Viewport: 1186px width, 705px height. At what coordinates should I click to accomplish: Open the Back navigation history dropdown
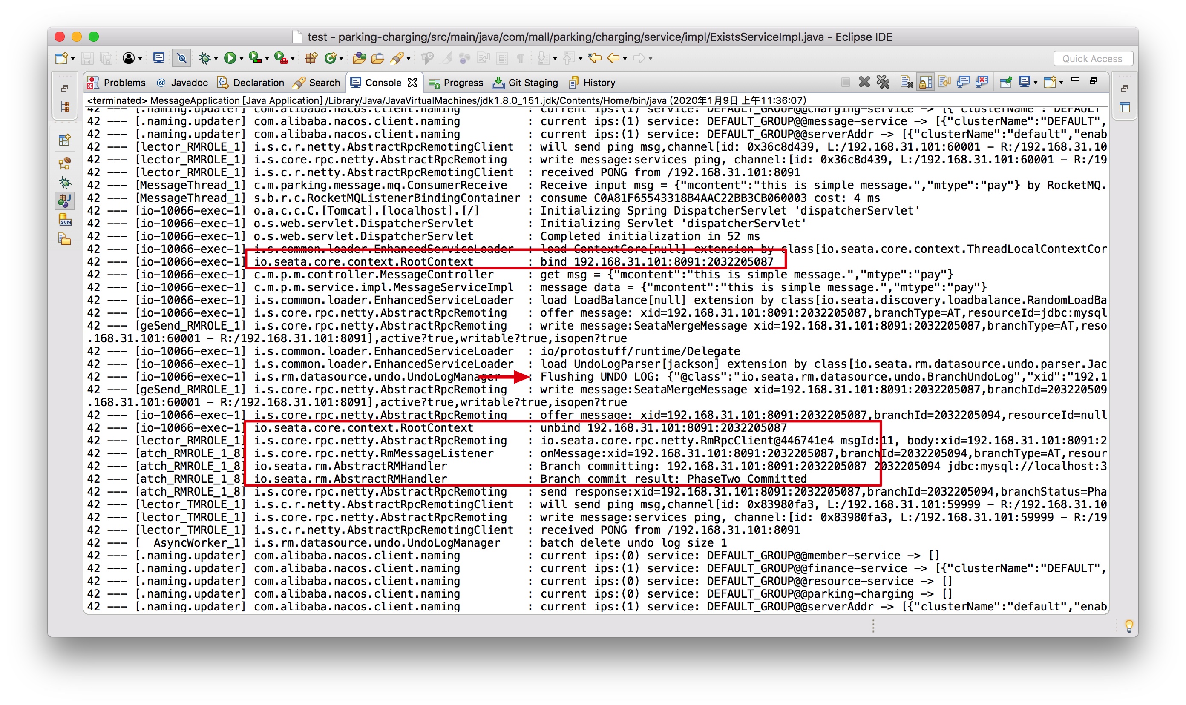click(625, 59)
